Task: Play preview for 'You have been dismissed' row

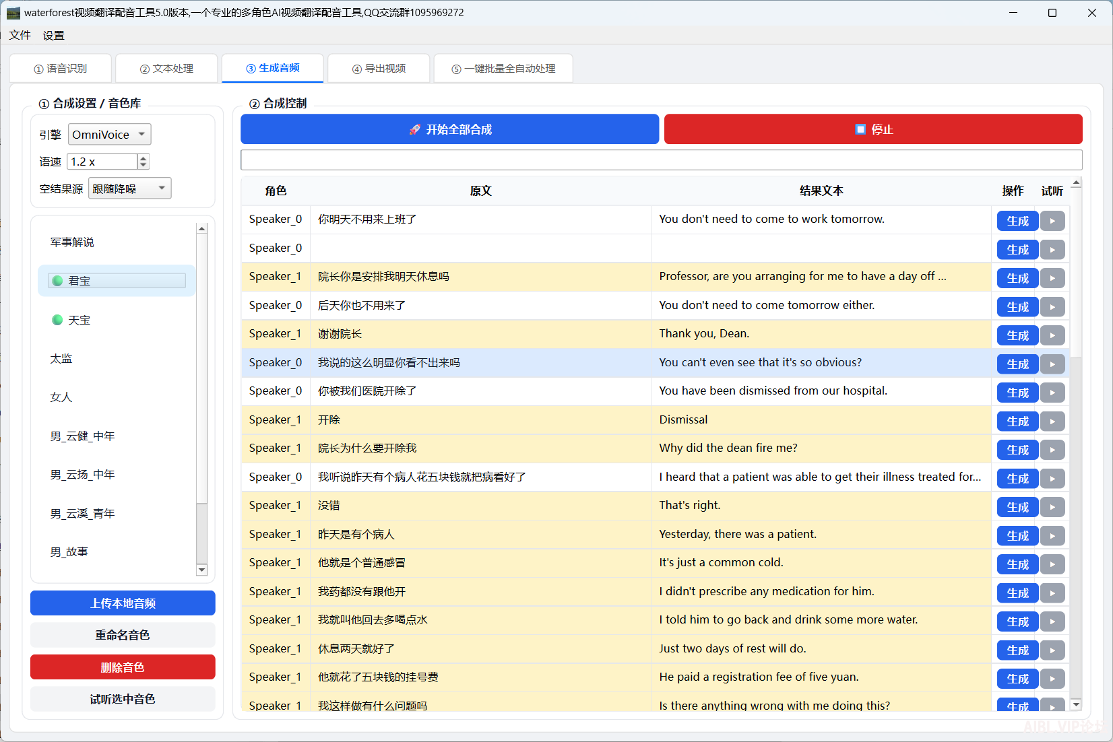Action: (1052, 393)
